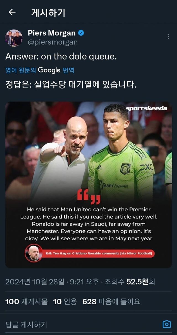
Task: Tap the post date 2024년 10월 28일
Action: [35, 282]
